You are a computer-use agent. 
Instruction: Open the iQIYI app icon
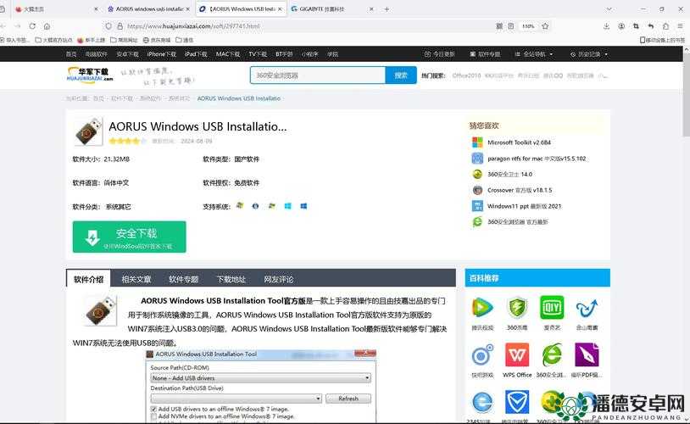pyautogui.click(x=552, y=307)
